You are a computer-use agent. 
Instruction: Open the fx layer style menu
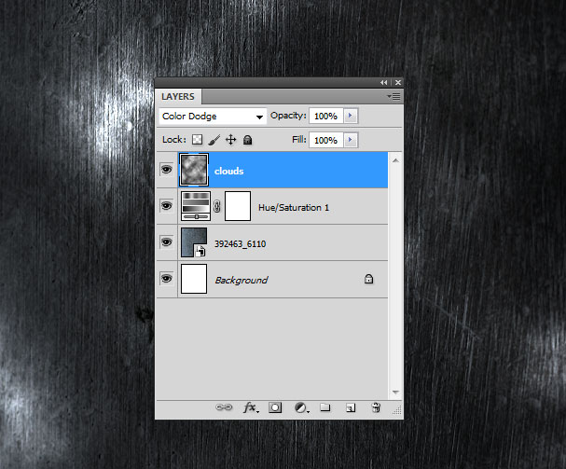tap(251, 407)
